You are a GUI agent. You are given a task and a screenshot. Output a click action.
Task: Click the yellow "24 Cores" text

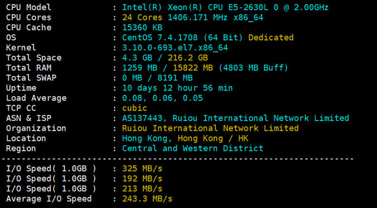coord(143,18)
